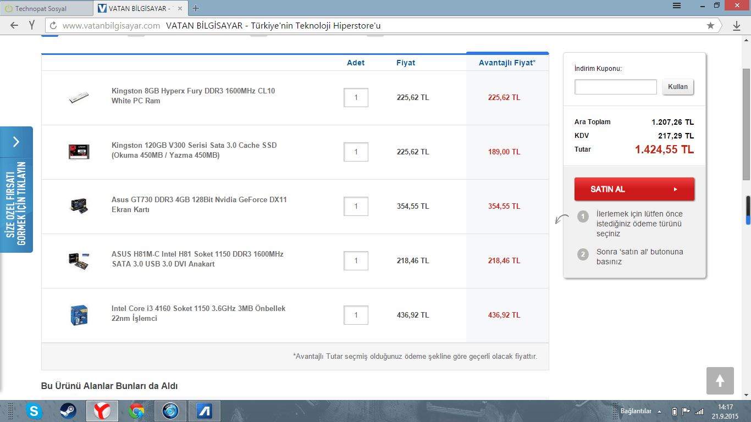This screenshot has height=422, width=751.
Task: Open Steam from the taskbar
Action: click(x=68, y=411)
